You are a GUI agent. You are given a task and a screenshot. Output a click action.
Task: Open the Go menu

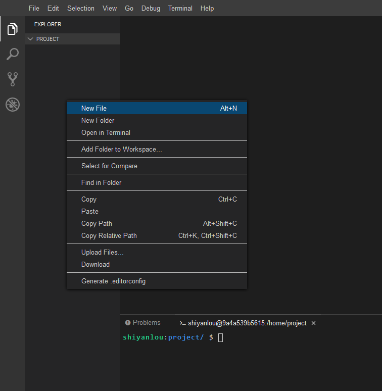pos(129,8)
